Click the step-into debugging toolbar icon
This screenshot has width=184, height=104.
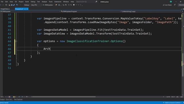tap(64, 5)
